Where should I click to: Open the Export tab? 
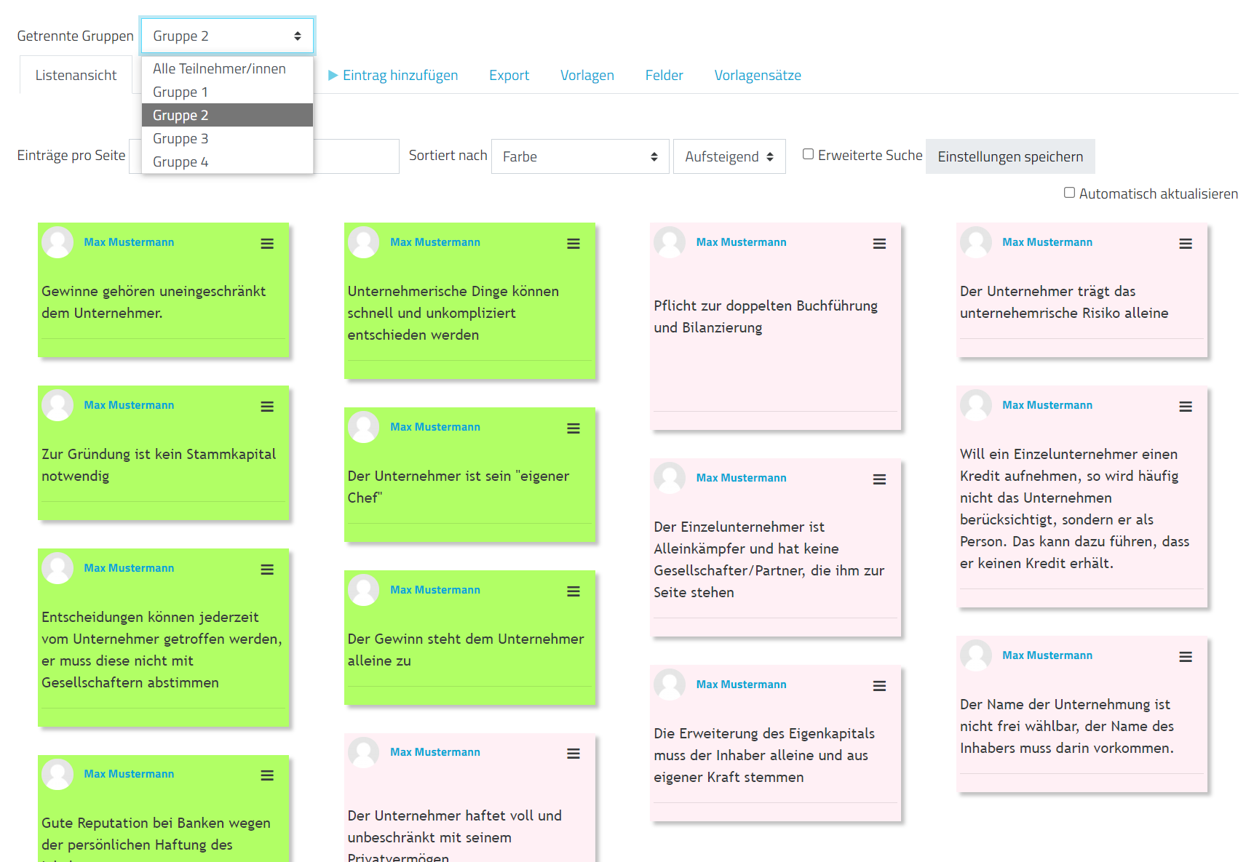coord(509,75)
